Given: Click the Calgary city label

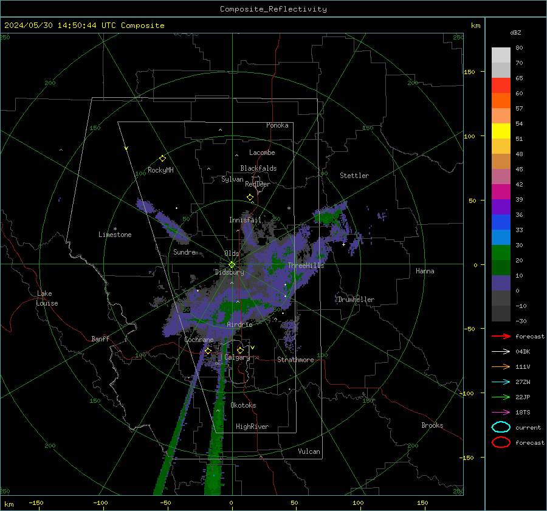Looking at the screenshot, I should click(237, 357).
